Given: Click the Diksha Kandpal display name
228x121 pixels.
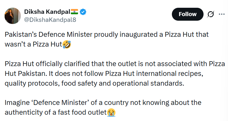Looking at the screenshot, I should click(x=47, y=12).
